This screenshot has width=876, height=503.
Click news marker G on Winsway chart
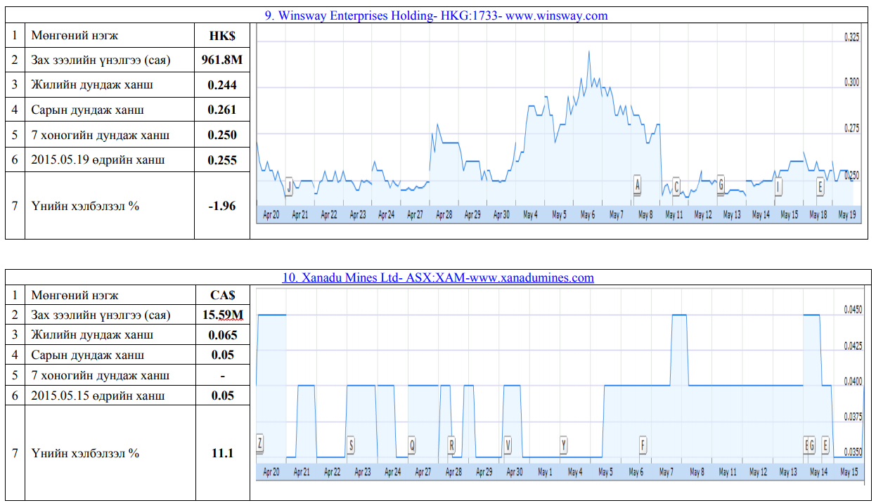721,185
